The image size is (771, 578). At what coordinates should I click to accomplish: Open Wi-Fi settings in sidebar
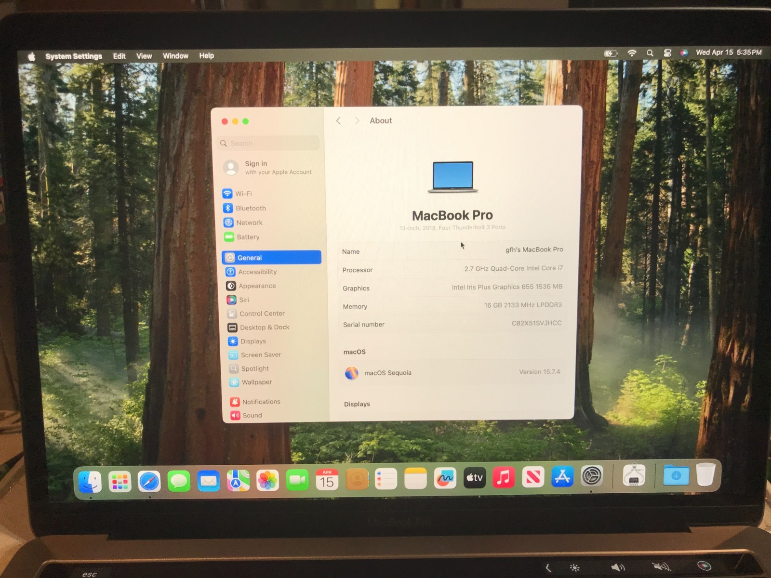(237, 194)
